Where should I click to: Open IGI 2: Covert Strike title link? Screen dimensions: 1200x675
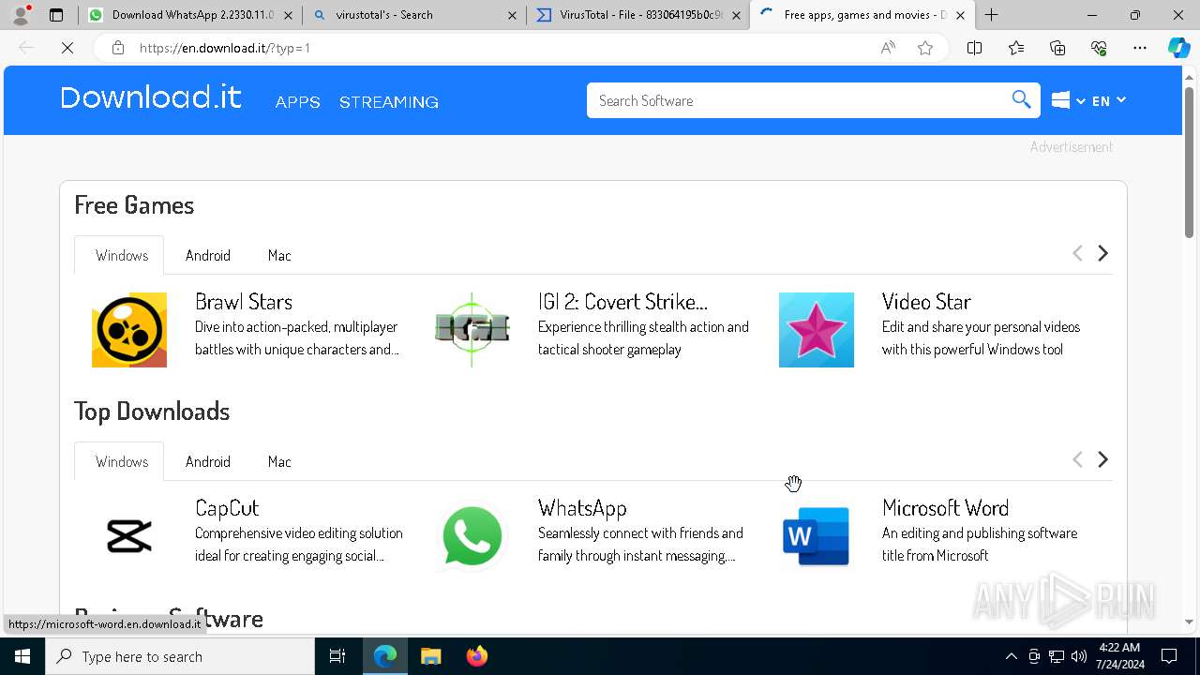pyautogui.click(x=622, y=301)
